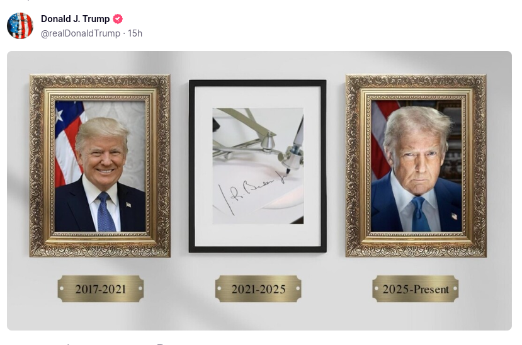Click the 2017-2021 brass plaque
The height and width of the screenshot is (345, 522).
pos(101,289)
